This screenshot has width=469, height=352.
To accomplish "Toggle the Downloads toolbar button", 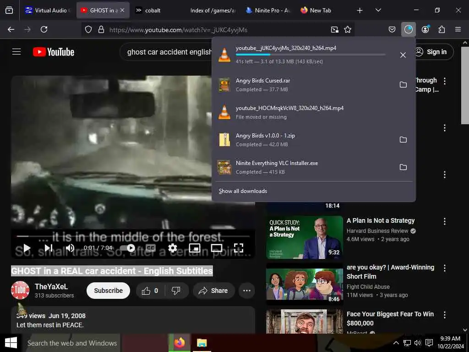I will pyautogui.click(x=408, y=29).
